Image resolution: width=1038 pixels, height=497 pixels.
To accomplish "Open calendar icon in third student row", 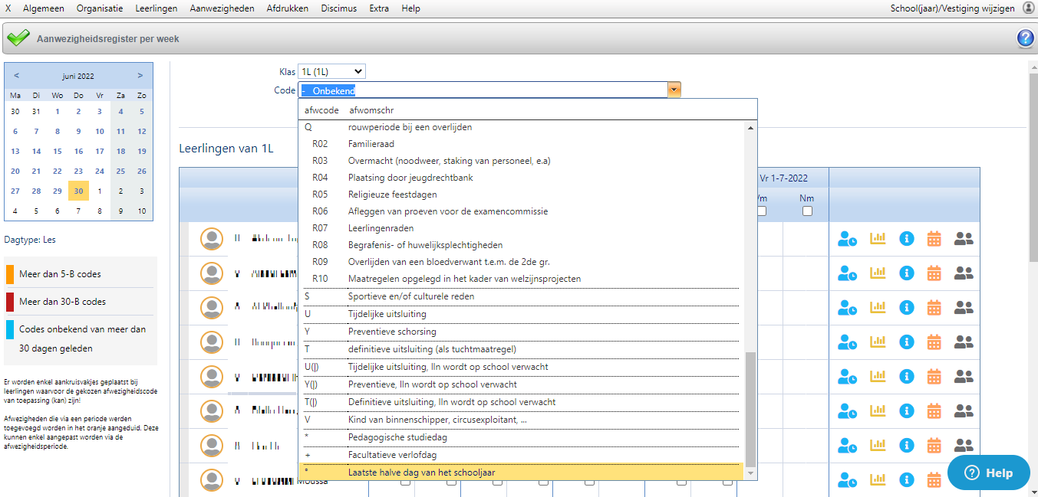I will point(934,308).
